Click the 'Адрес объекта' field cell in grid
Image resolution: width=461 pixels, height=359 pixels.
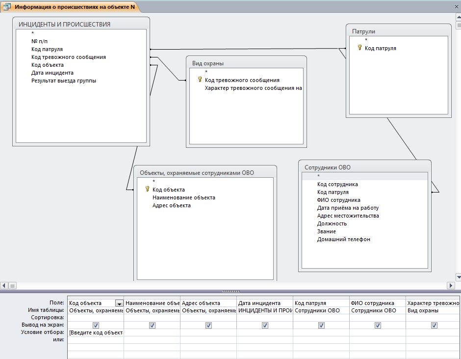tap(208, 303)
